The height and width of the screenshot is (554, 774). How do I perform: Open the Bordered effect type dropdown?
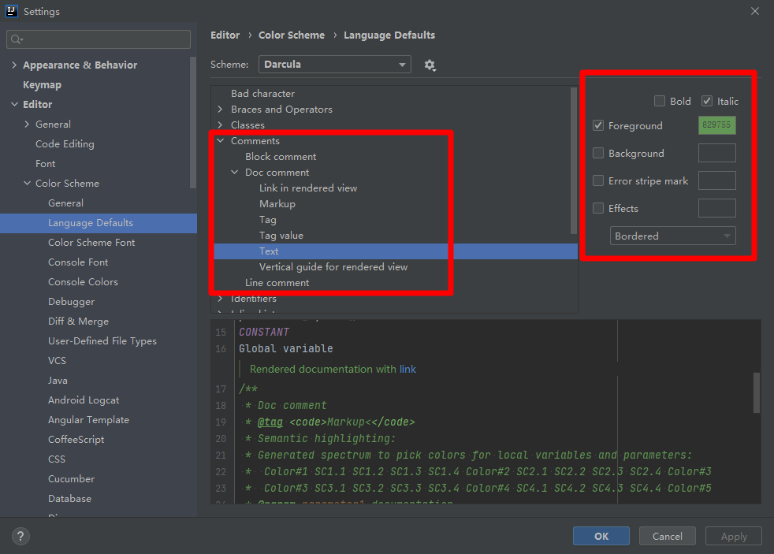673,236
